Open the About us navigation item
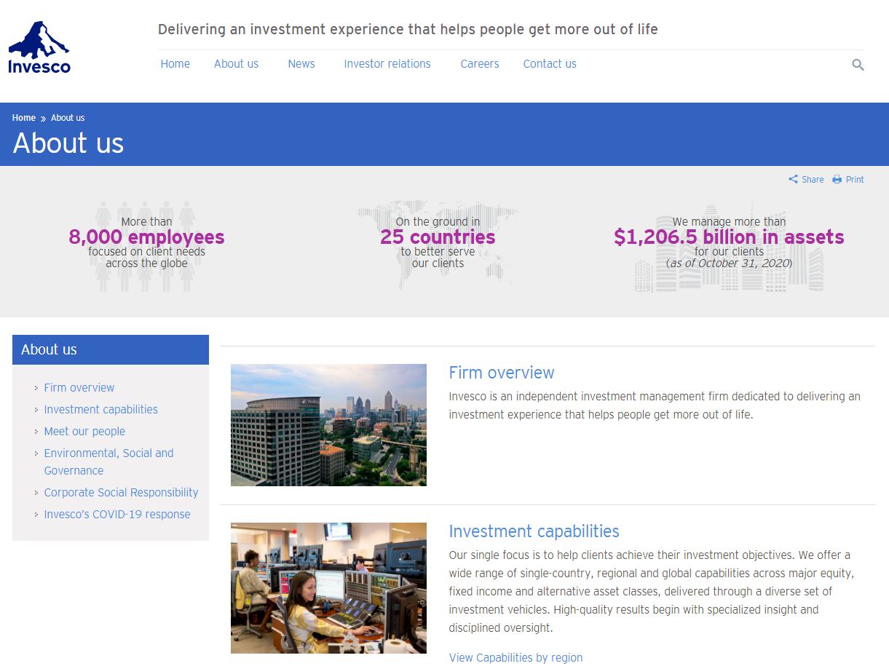889x666 pixels. tap(236, 64)
